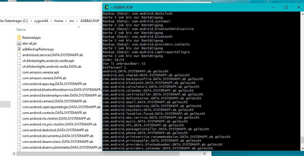Image resolution: width=304 pixels, height=156 pixels.
Task: Click icon of com.android.deskclock file in Explorer
Action: (x=19, y=130)
